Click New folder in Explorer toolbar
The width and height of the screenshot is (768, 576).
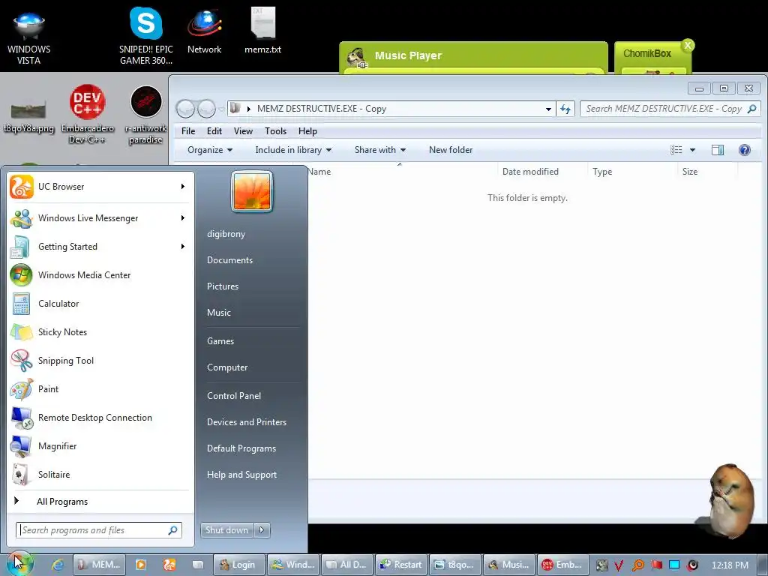tap(451, 150)
